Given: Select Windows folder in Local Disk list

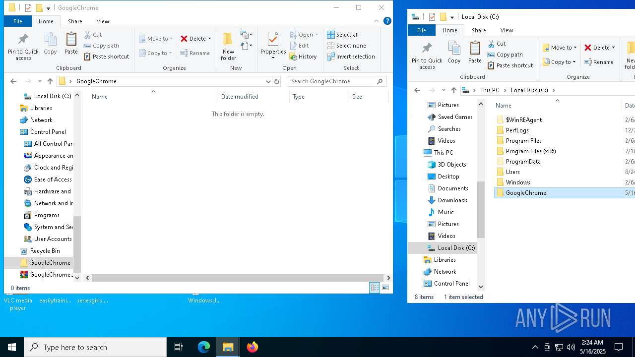Looking at the screenshot, I should point(518,182).
